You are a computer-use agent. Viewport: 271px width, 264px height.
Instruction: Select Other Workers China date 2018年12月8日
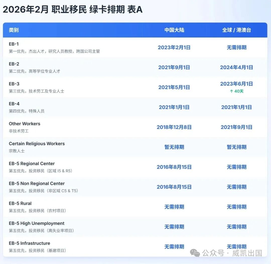tap(174, 127)
